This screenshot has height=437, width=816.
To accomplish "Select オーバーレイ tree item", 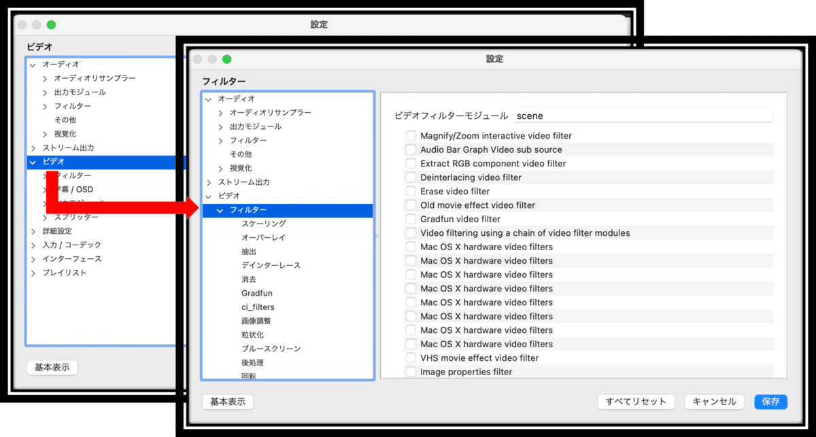I will [264, 238].
